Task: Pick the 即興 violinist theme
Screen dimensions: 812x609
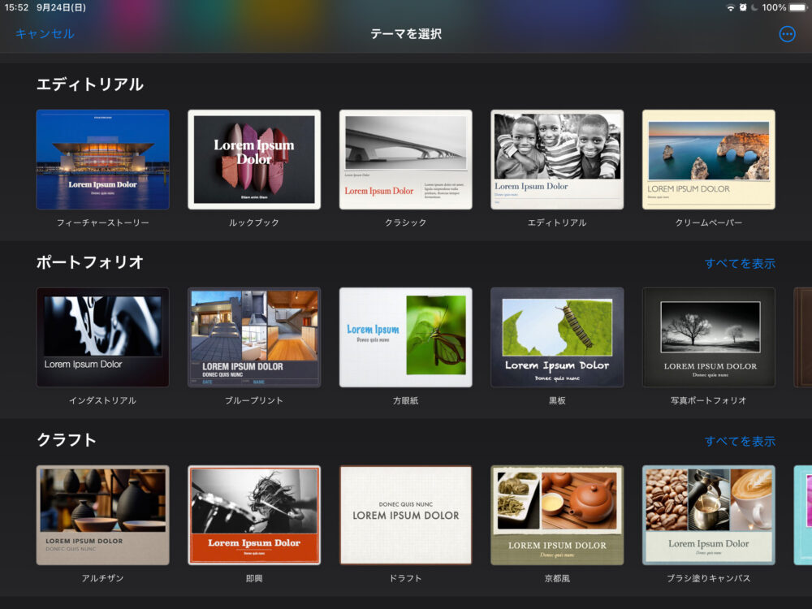Action: (x=254, y=515)
